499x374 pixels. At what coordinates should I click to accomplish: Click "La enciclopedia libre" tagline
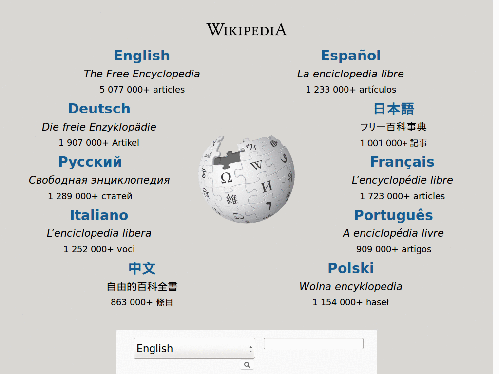pos(351,74)
